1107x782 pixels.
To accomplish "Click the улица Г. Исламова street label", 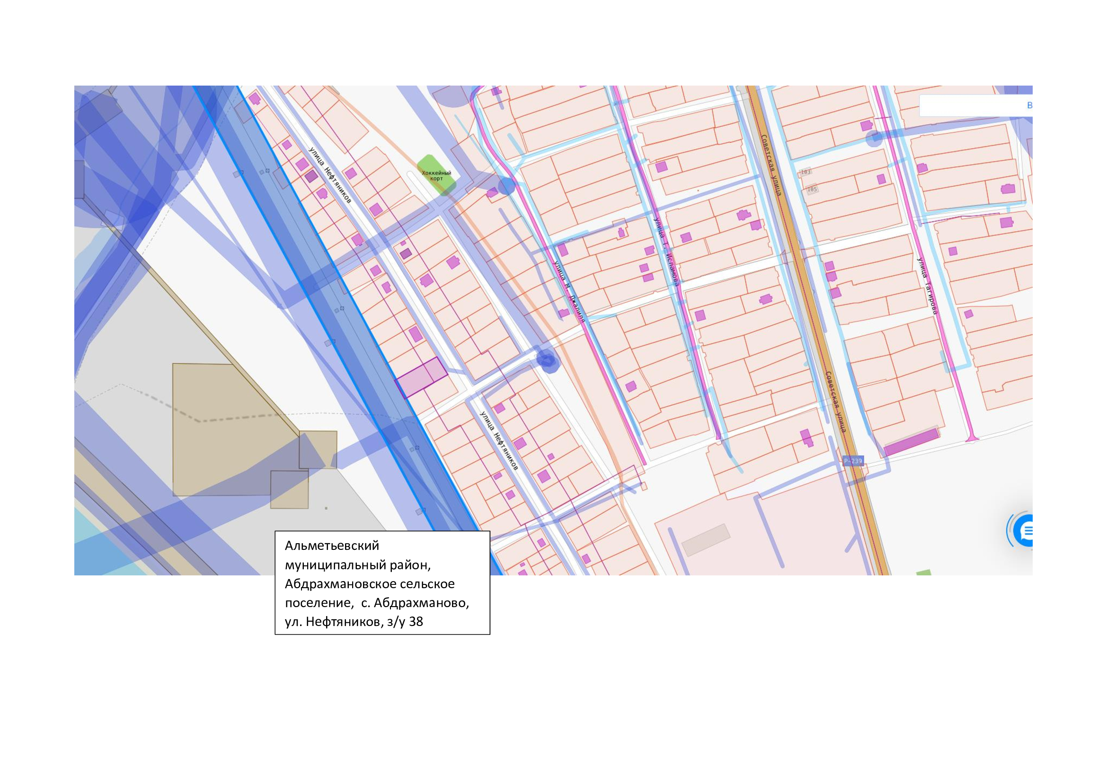I will [x=666, y=252].
